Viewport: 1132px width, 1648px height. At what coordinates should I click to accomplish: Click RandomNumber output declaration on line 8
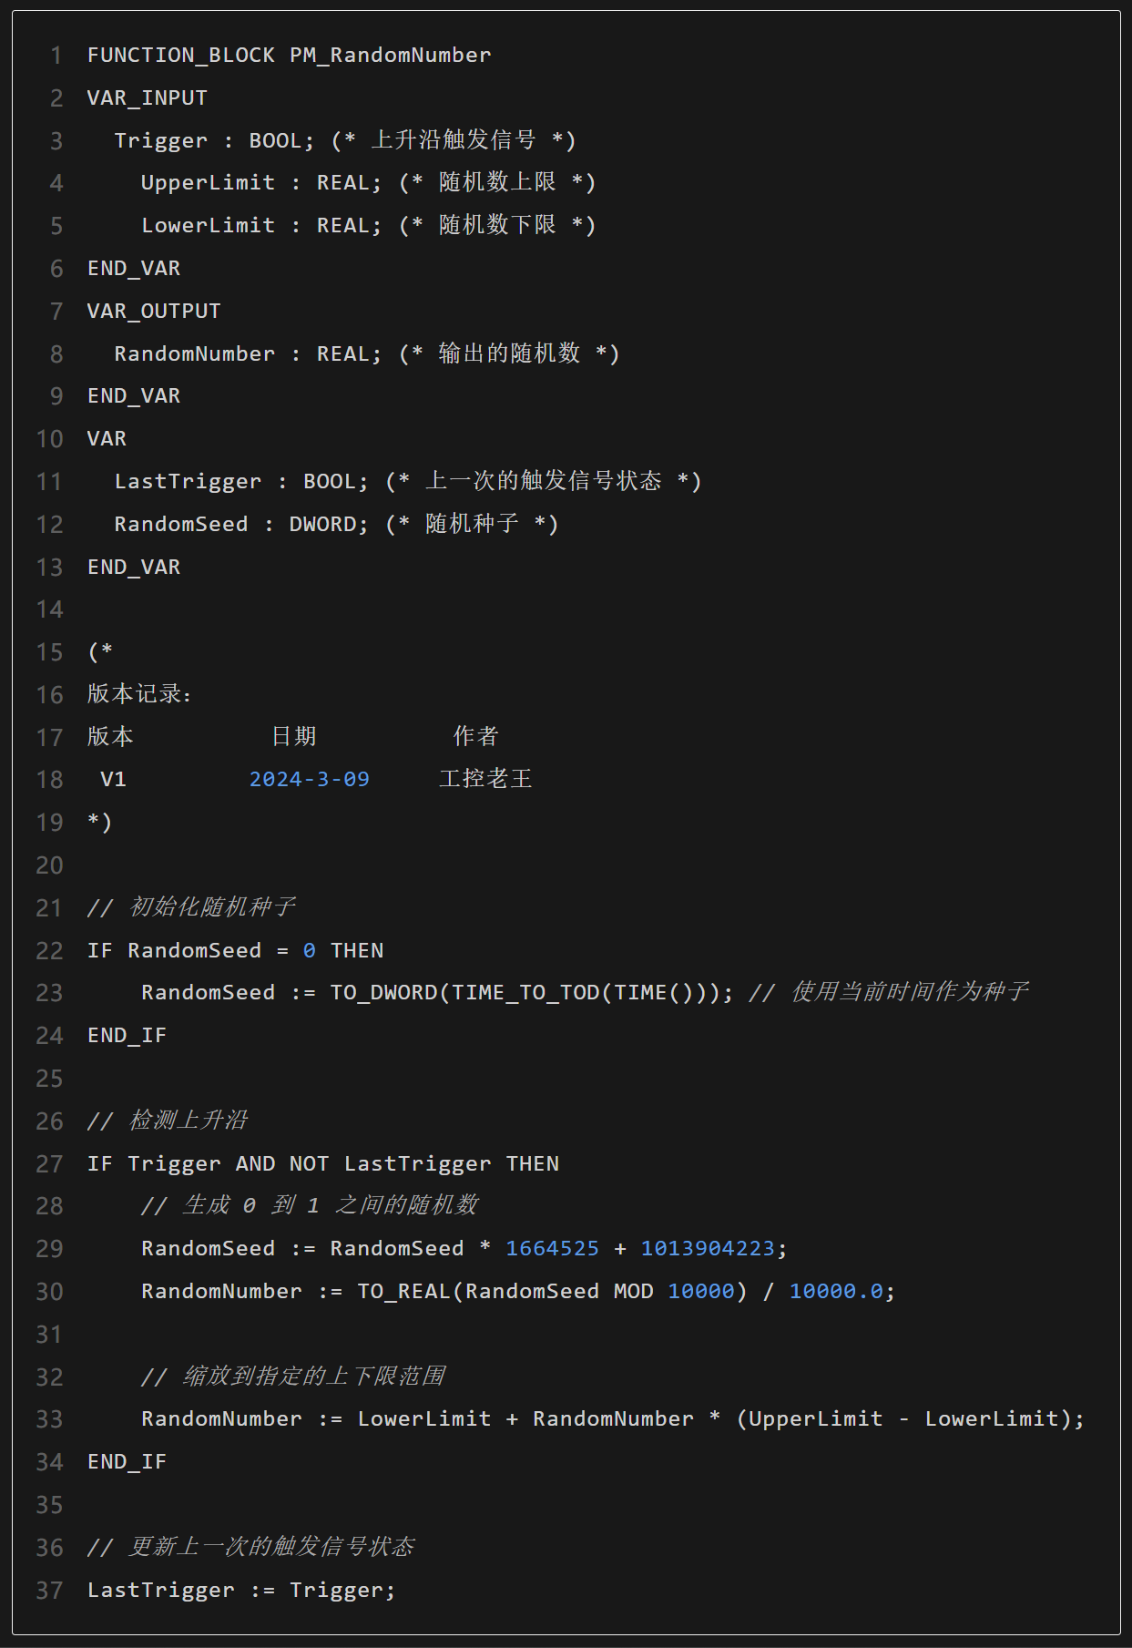[194, 353]
